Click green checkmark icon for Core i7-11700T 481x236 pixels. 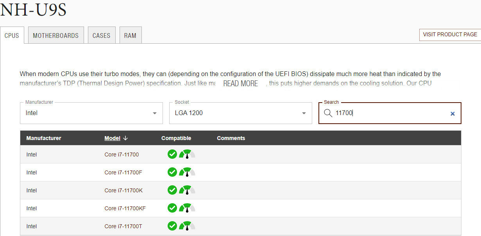tap(172, 226)
